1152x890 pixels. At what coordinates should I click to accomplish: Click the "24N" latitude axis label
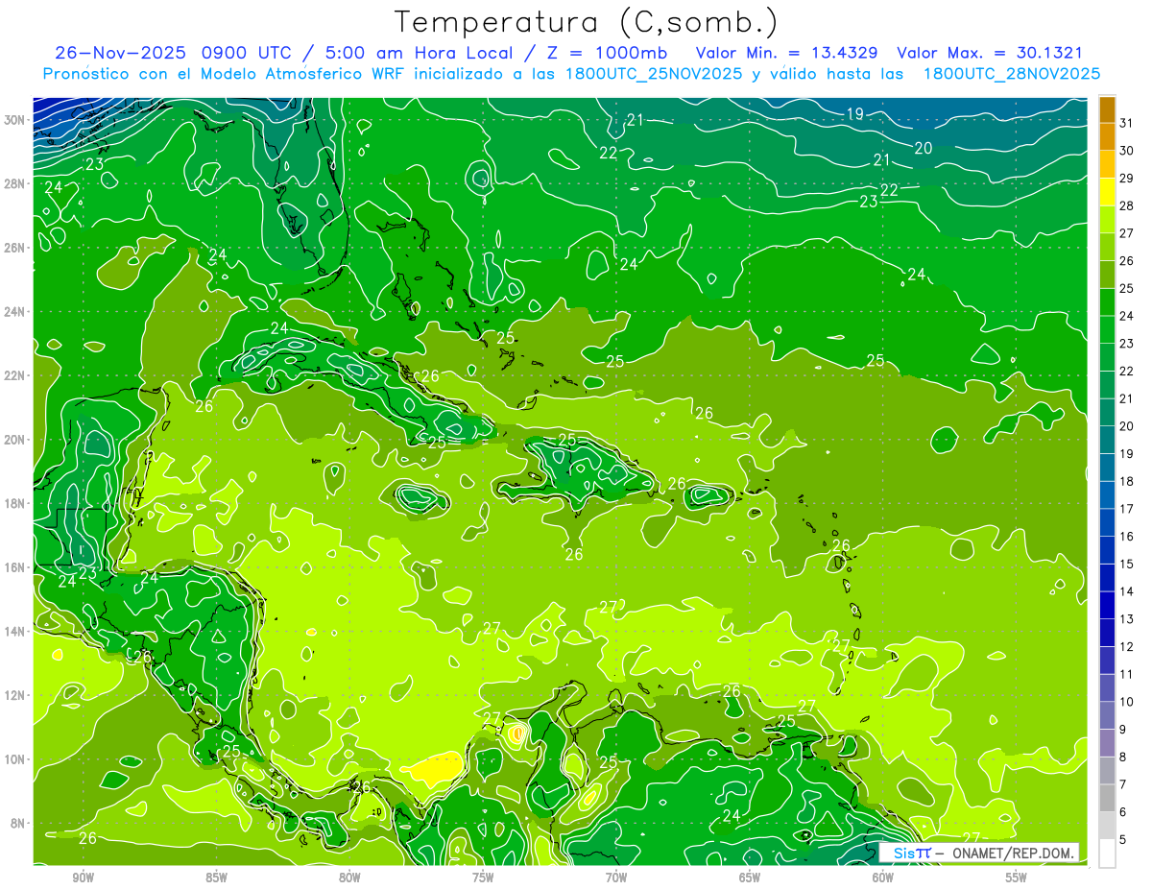pyautogui.click(x=14, y=312)
